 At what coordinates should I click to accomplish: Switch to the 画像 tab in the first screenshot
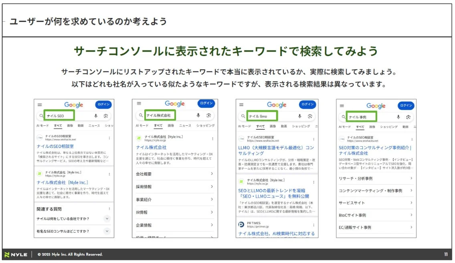click(71, 125)
